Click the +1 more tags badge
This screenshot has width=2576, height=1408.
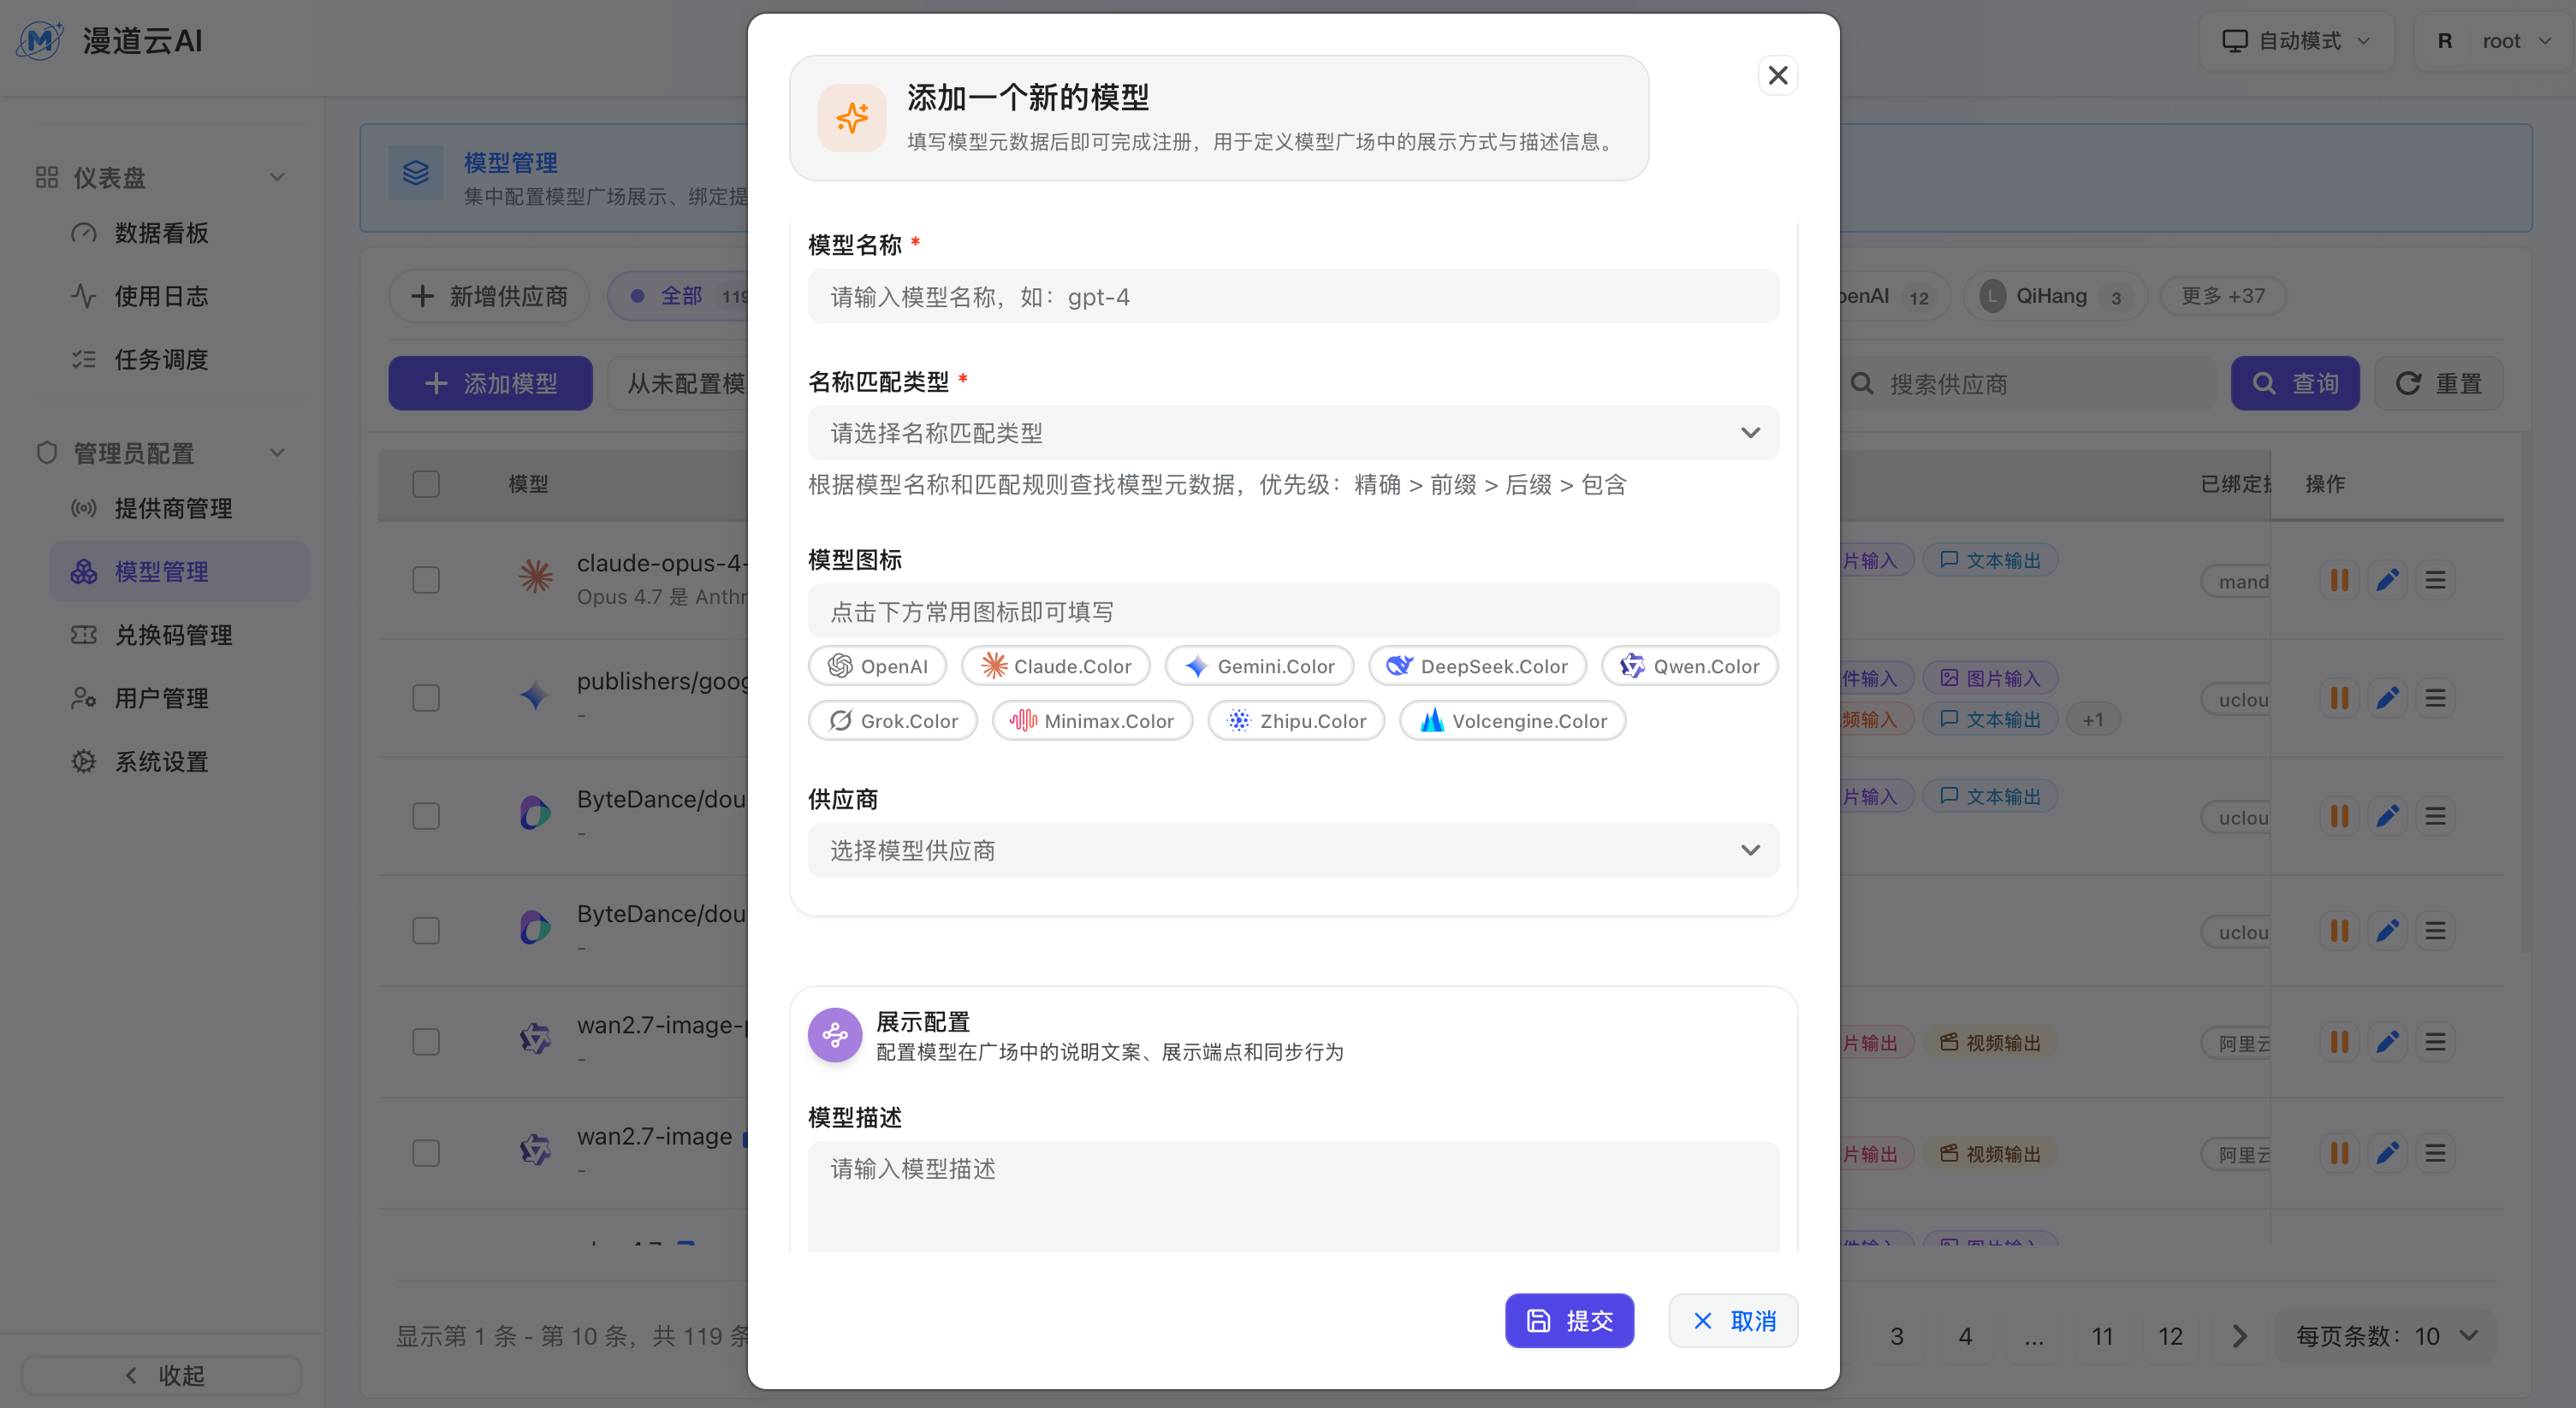tap(2092, 720)
